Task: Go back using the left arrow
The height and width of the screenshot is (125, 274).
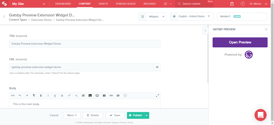Action: [x=4, y=16]
